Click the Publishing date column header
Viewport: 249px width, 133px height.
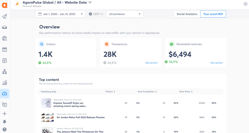pos(48,92)
